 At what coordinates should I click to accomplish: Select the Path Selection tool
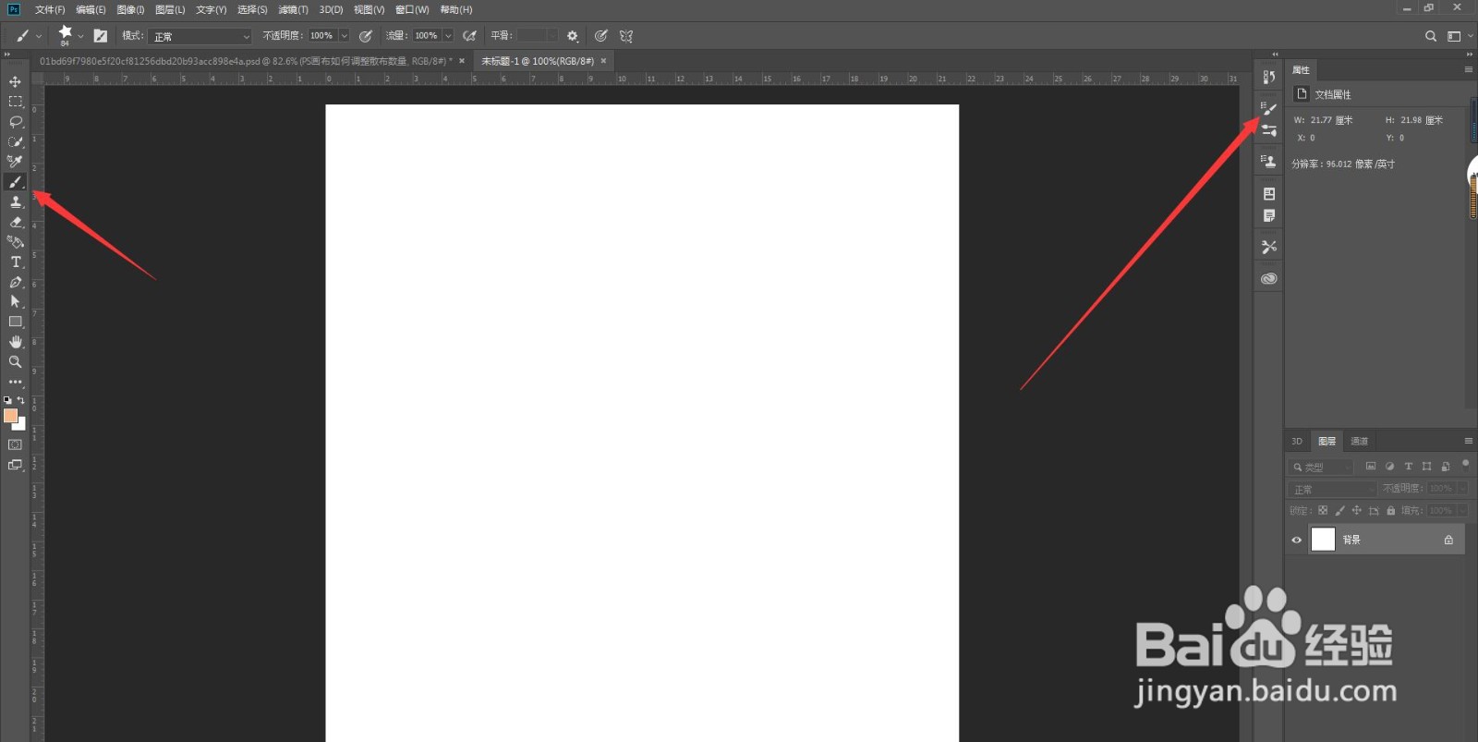coord(16,302)
